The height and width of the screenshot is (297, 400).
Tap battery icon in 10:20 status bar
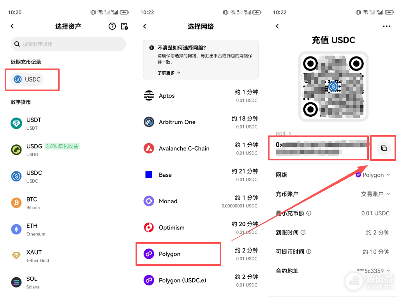click(125, 12)
